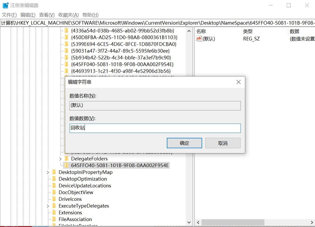This screenshot has width=315, height=227.
Task: Click the Registry Editor app icon in the title bar
Action: [x=6, y=5]
